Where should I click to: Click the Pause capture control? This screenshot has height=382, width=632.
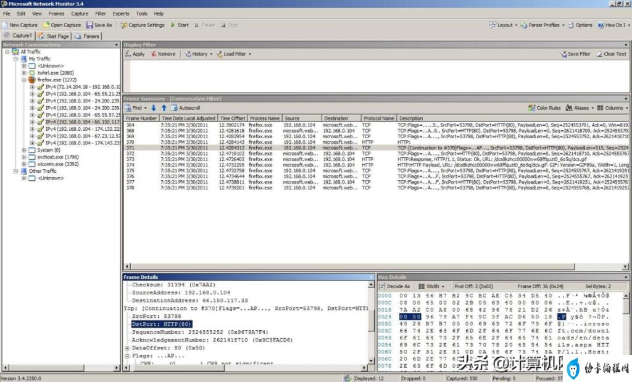[x=205, y=25]
